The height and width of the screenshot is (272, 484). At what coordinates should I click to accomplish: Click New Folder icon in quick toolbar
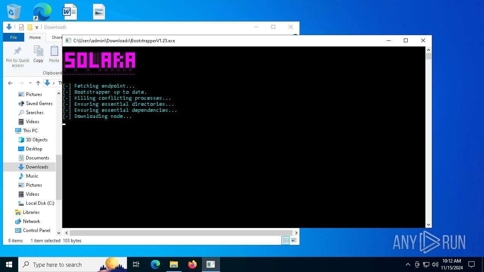point(30,27)
